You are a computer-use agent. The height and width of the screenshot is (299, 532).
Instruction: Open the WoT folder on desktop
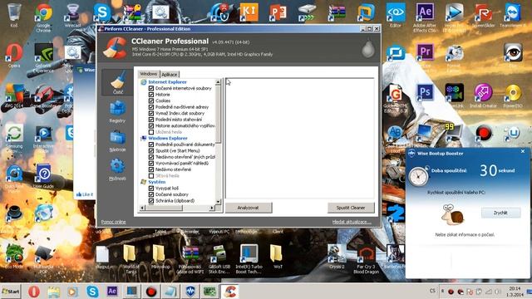(277, 257)
